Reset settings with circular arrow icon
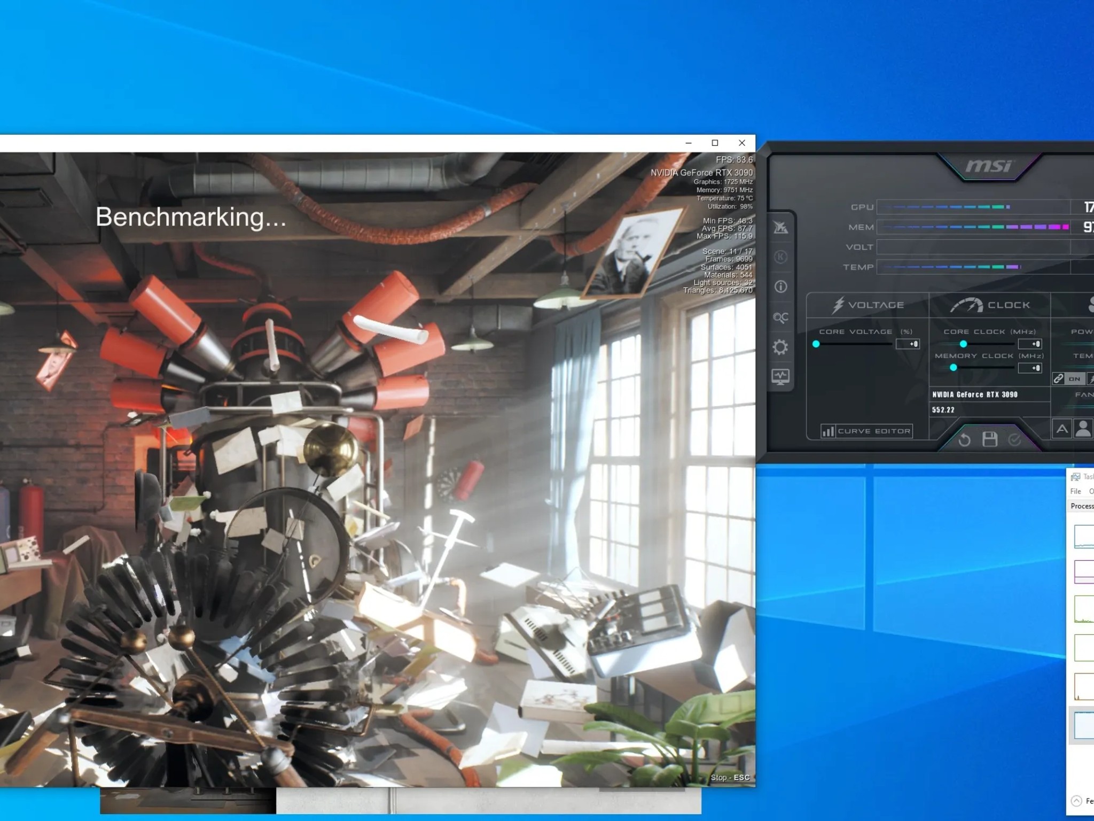This screenshot has width=1094, height=821. tap(964, 440)
